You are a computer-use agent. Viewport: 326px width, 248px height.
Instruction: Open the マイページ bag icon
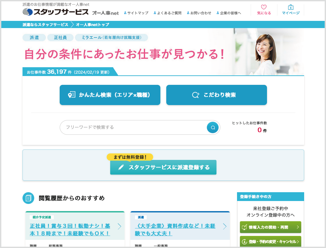291,7
